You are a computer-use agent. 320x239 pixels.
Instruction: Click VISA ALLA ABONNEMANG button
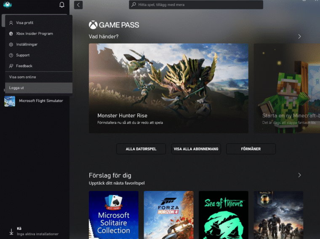(x=196, y=149)
